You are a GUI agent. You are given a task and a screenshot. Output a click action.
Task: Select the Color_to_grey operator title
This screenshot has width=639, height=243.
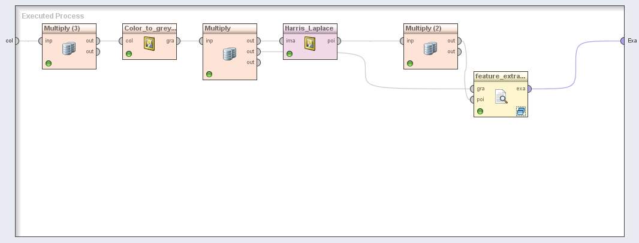tap(150, 28)
